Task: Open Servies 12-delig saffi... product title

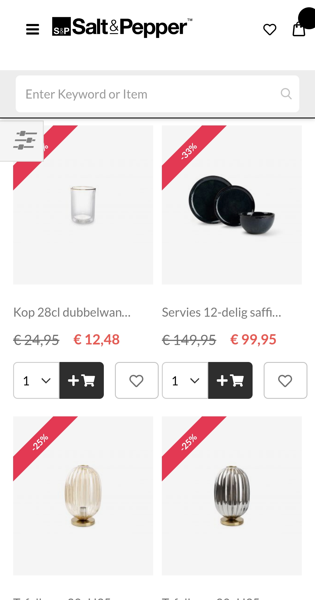Action: coord(221,313)
